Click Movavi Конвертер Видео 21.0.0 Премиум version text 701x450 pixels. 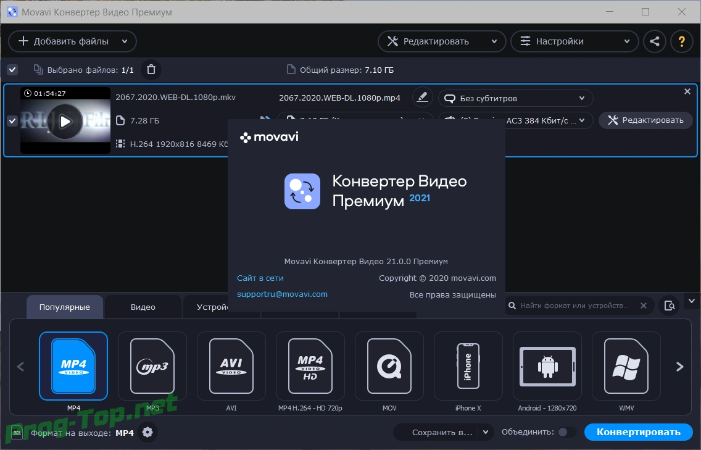[x=366, y=262]
